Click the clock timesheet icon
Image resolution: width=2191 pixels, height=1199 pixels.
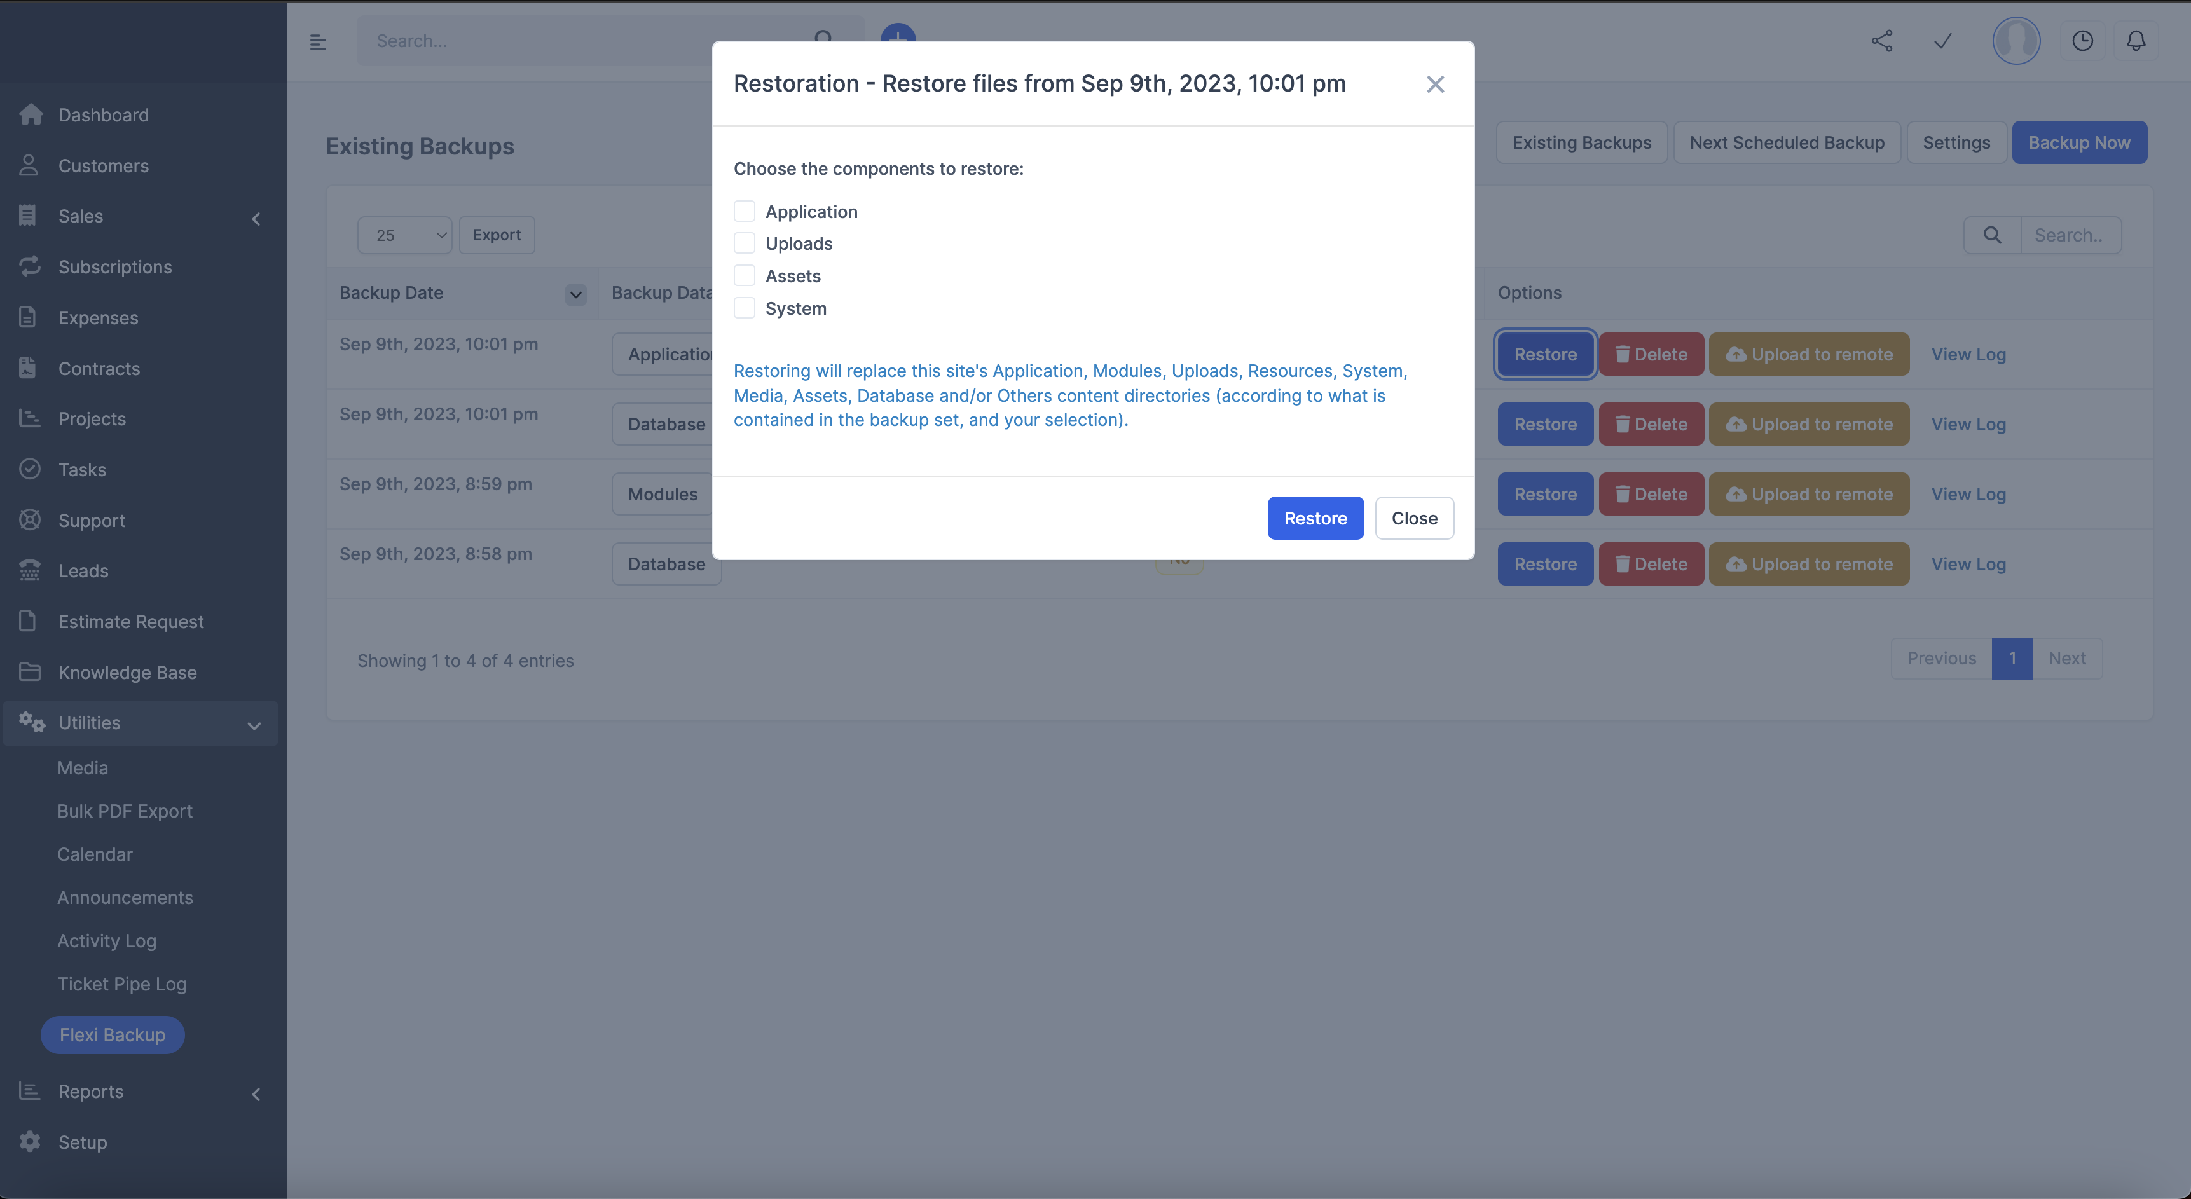(x=2082, y=41)
